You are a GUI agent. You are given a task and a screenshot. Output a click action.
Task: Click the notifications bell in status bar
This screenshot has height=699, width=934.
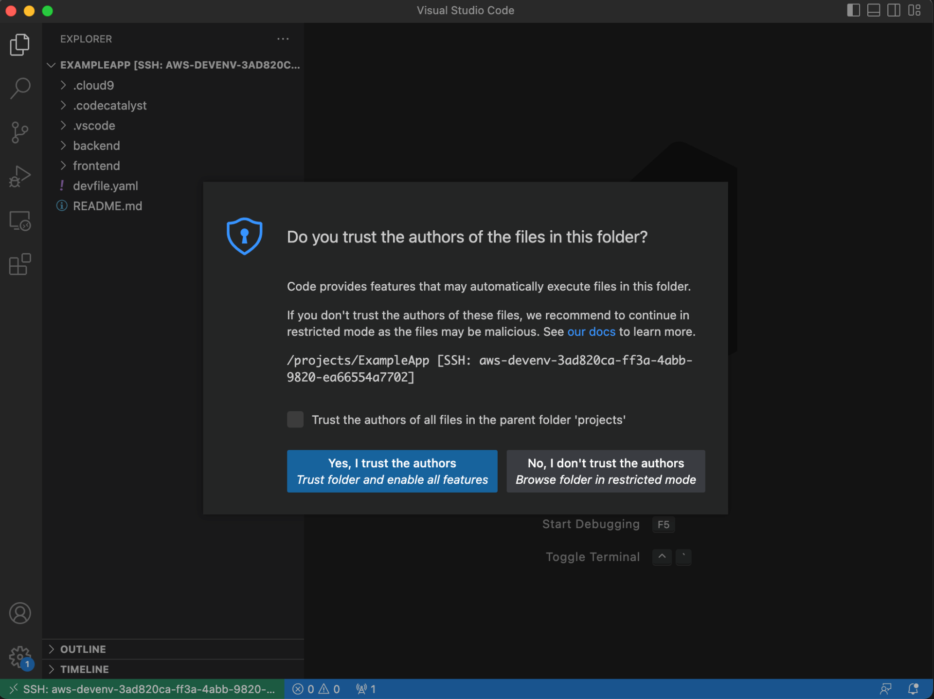pos(913,689)
